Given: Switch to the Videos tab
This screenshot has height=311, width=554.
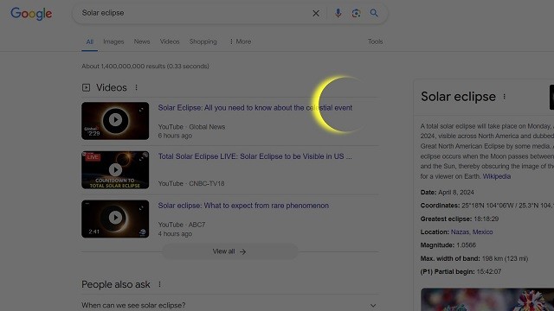Looking at the screenshot, I should click(x=170, y=41).
